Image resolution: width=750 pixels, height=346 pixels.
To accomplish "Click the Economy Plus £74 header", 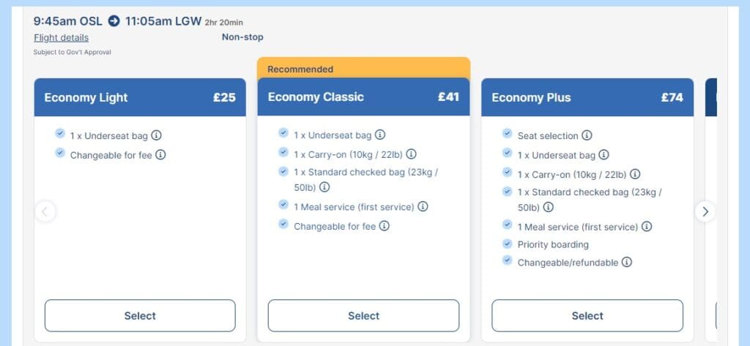I will (x=587, y=97).
